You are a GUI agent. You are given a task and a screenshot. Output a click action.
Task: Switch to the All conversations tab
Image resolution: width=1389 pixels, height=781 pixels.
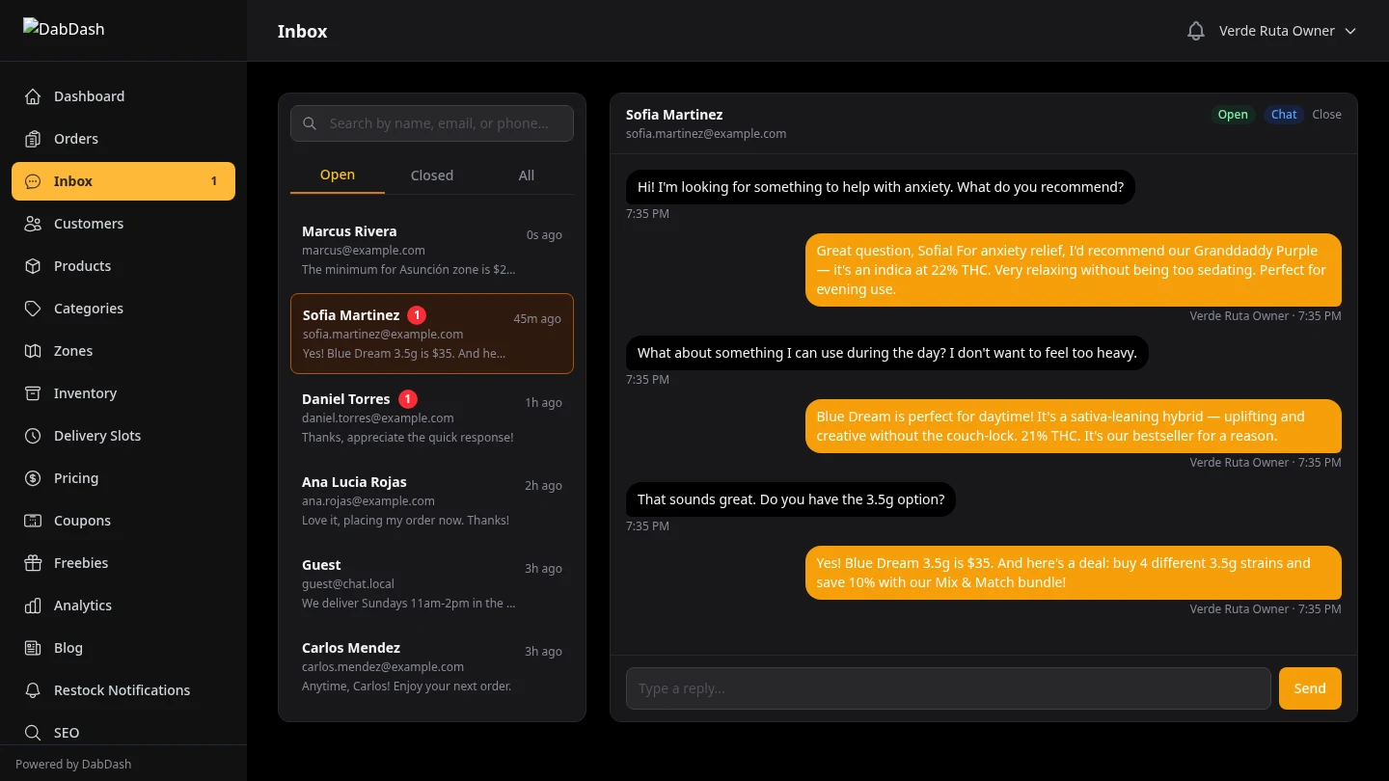tap(526, 175)
